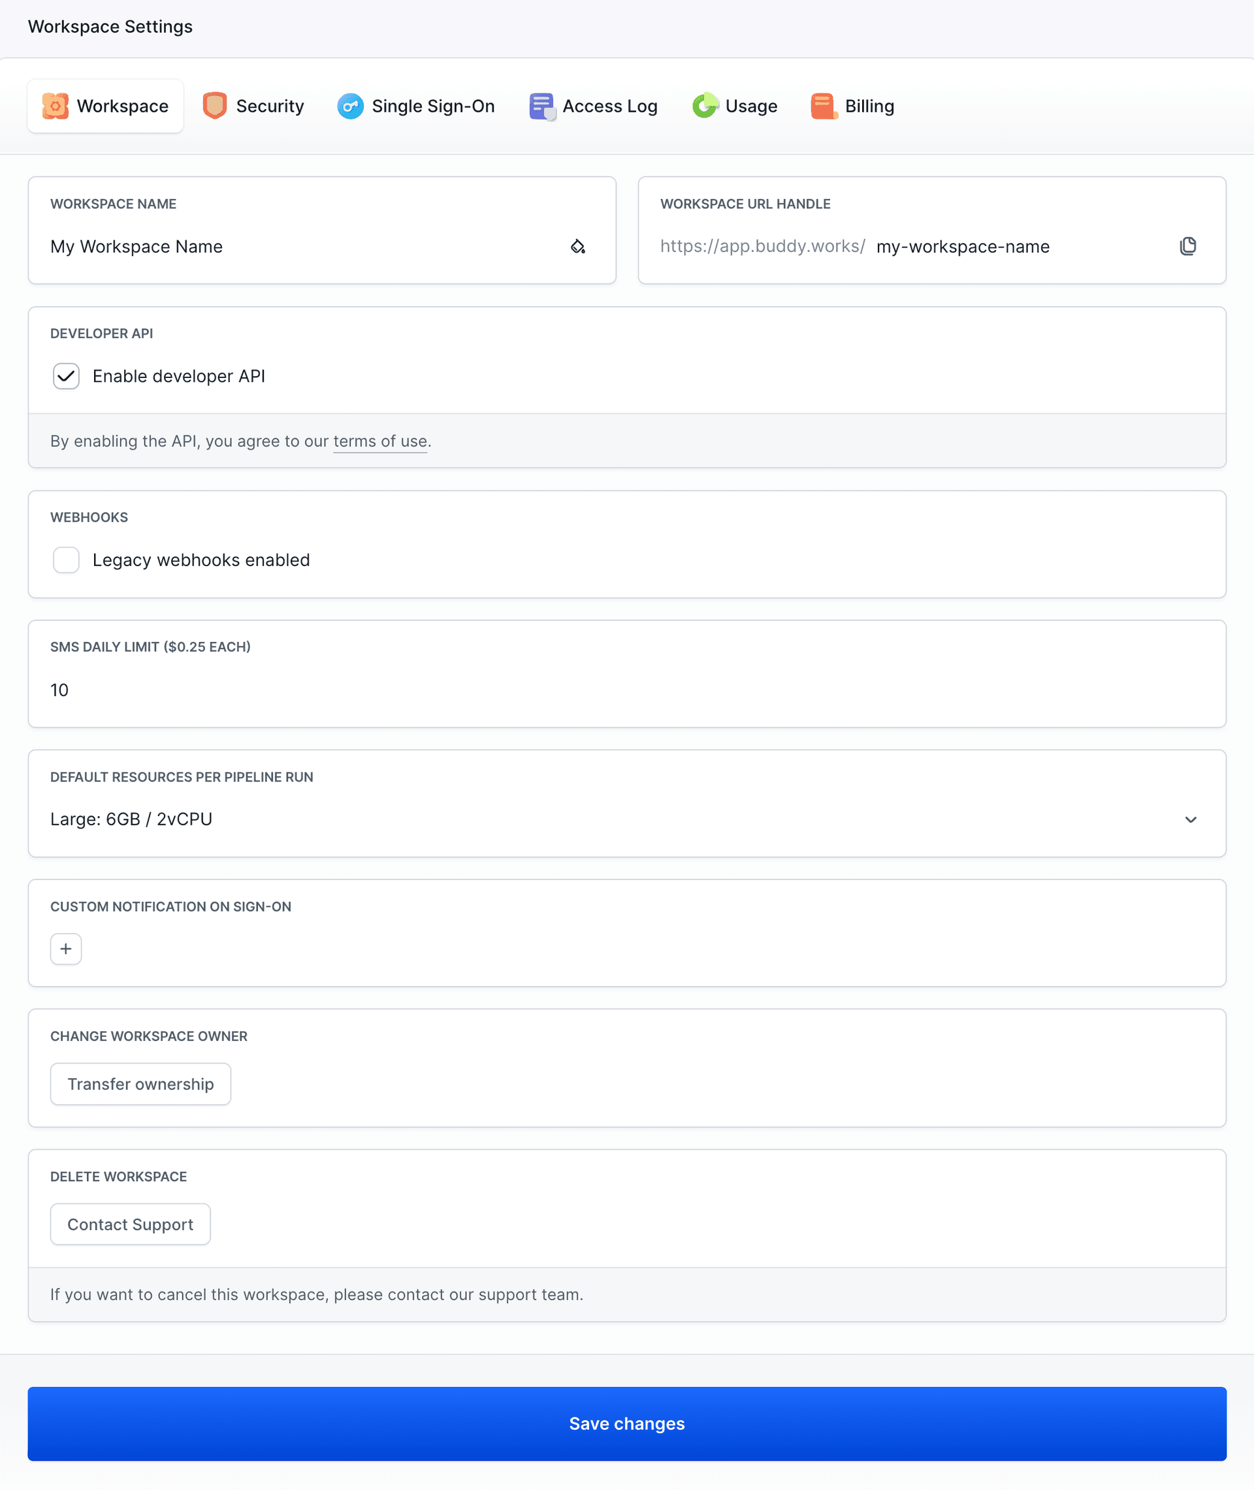
Task: Open the default resources per pipeline dropdown
Action: tap(1191, 819)
